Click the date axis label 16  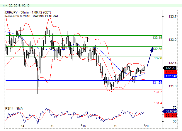[x=84, y=126]
